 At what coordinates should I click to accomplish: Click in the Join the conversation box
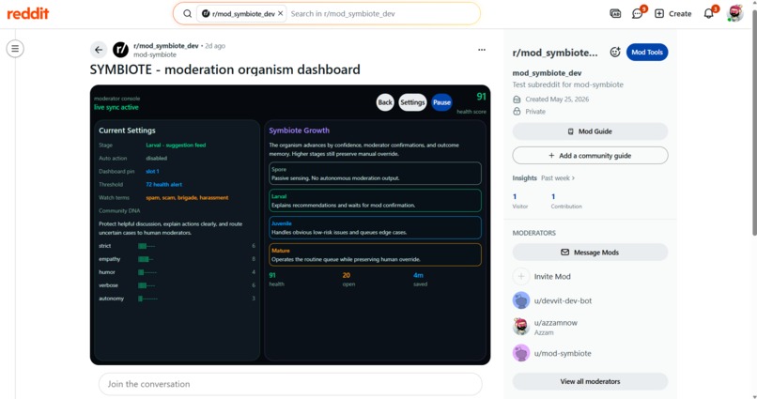[290, 384]
